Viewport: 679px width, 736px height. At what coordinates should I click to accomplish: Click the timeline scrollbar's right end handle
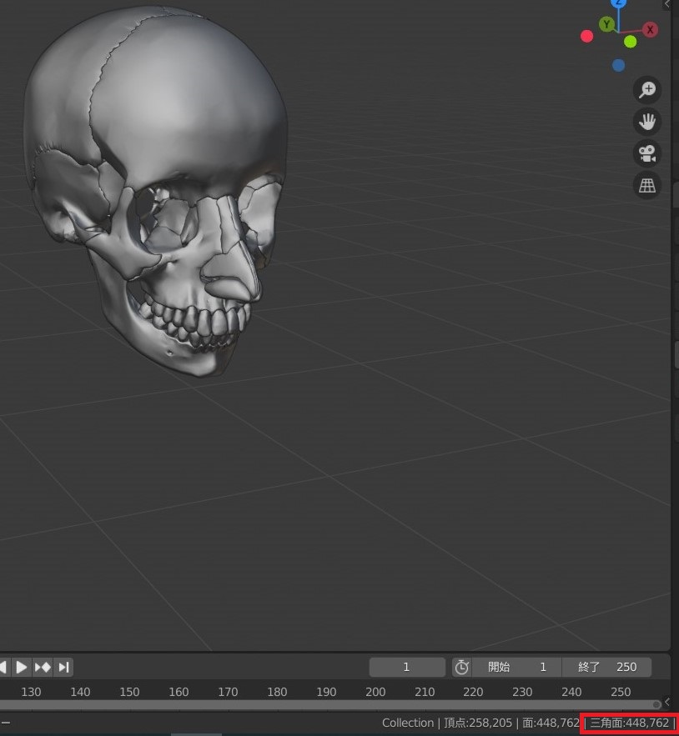656,704
